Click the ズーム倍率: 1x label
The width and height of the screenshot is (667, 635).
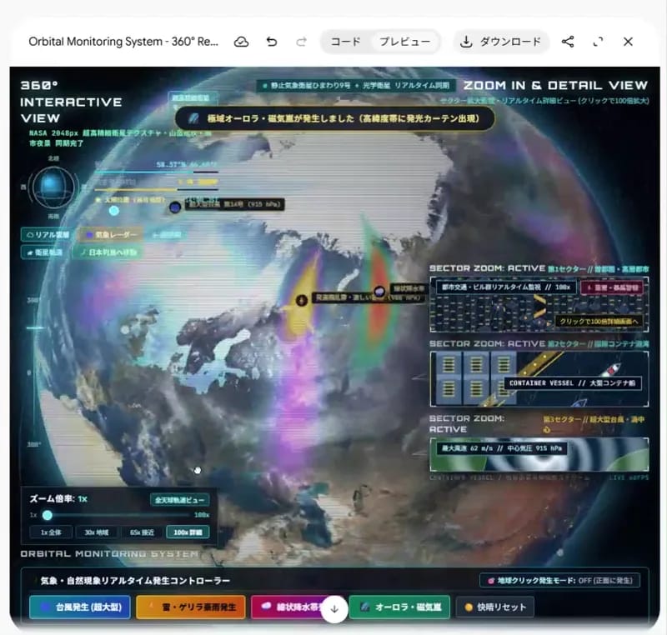[58, 499]
